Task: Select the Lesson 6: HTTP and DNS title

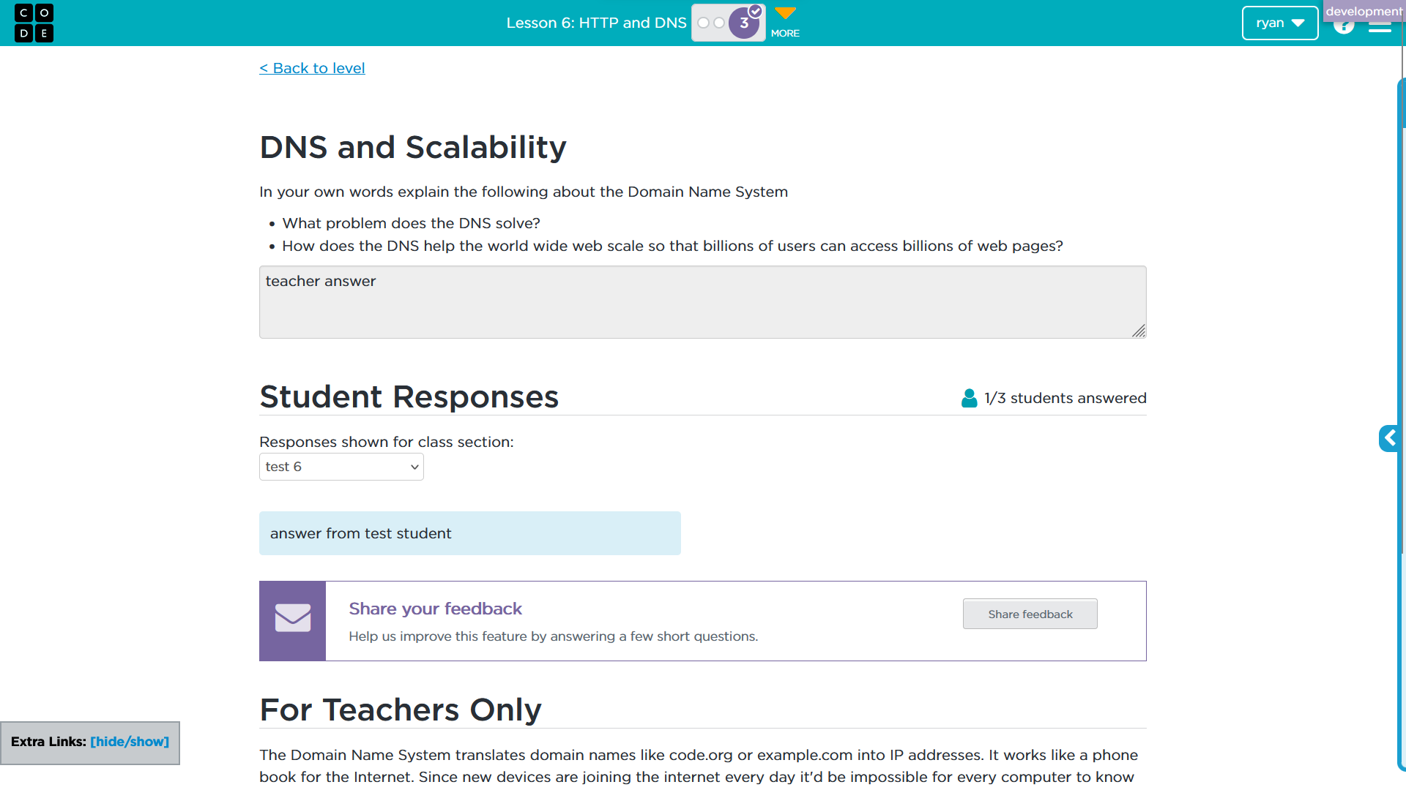Action: pyautogui.click(x=596, y=23)
